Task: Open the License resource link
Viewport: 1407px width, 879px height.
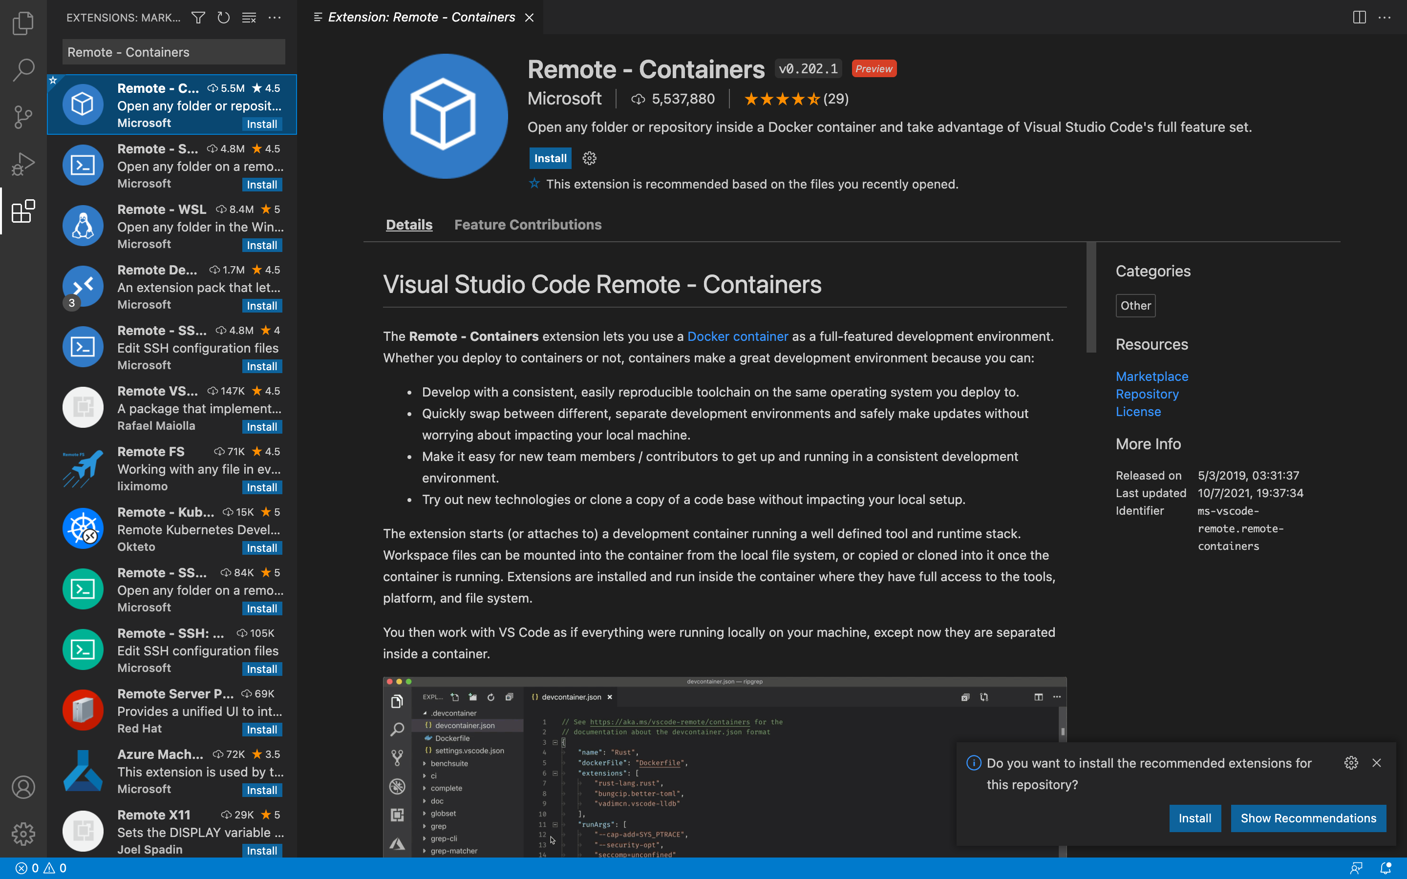Action: [x=1138, y=412]
